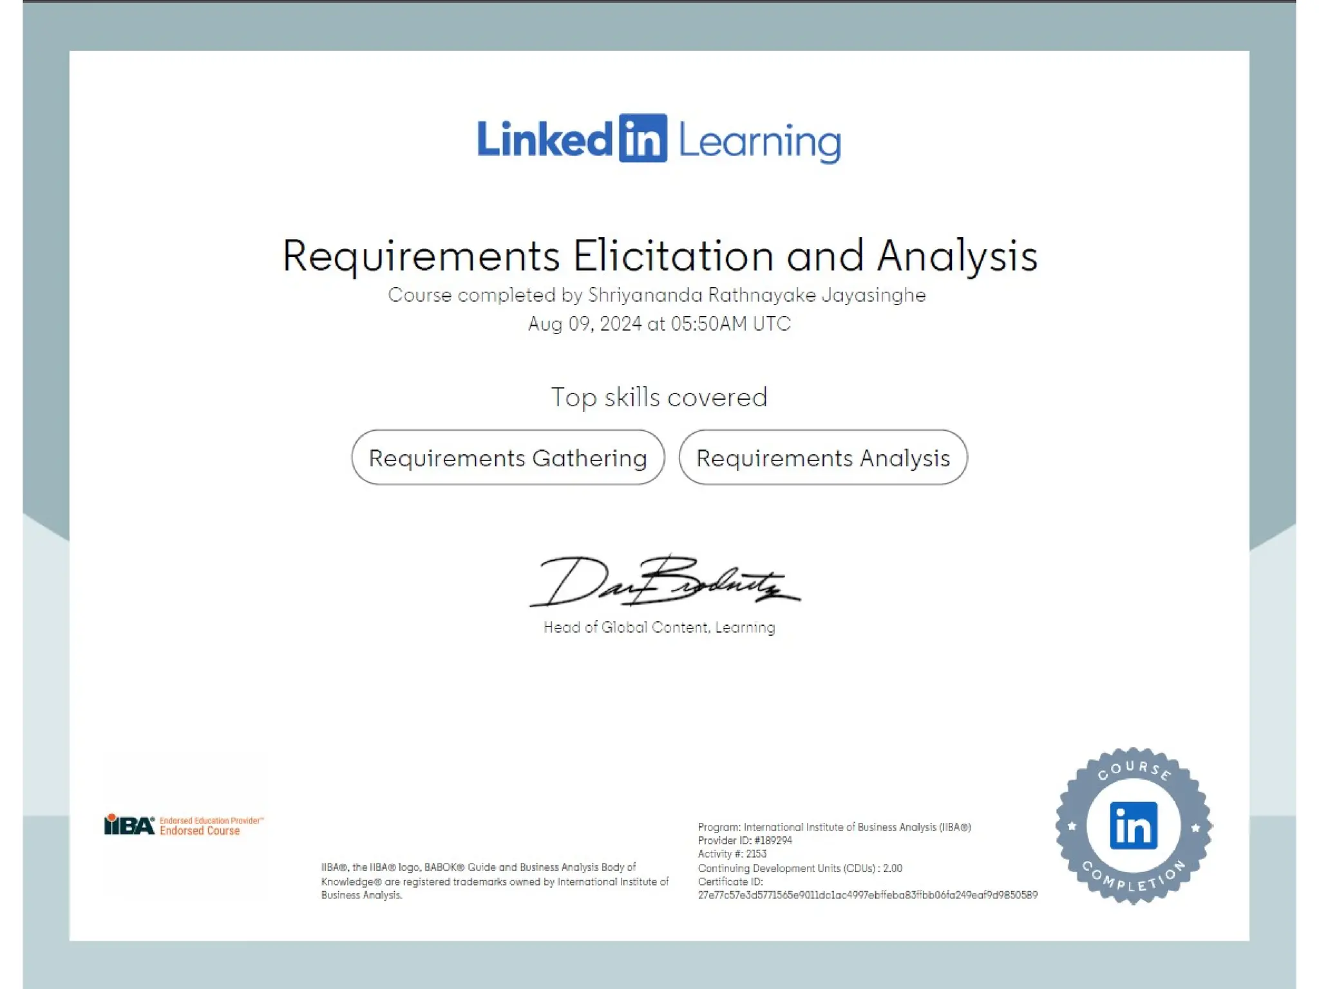Image resolution: width=1319 pixels, height=989 pixels.
Task: Click the signature above Head of Global Content
Action: [x=665, y=581]
